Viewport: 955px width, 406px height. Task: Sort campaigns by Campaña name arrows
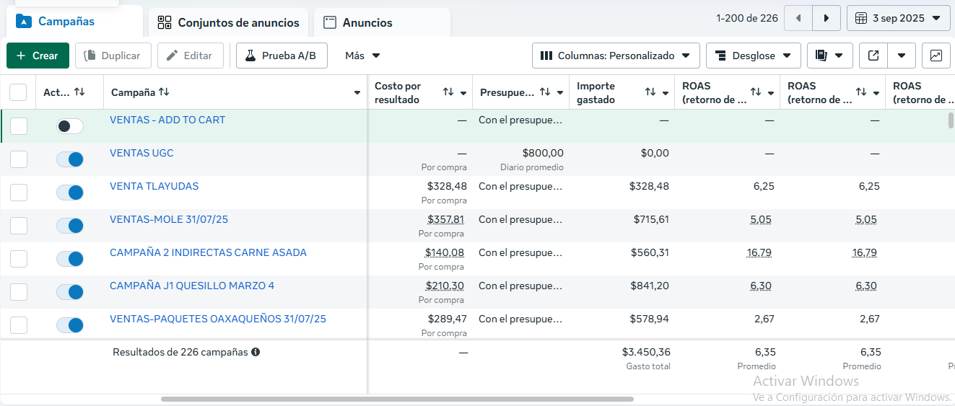tap(164, 92)
